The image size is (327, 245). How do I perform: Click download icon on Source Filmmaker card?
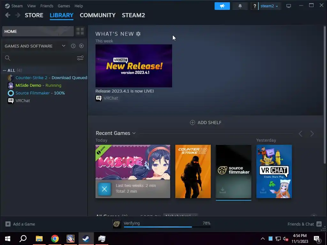223,190
